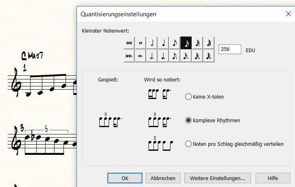Select whole note as smallest value
Viewport: 295px width, 187px height.
(x=140, y=43)
